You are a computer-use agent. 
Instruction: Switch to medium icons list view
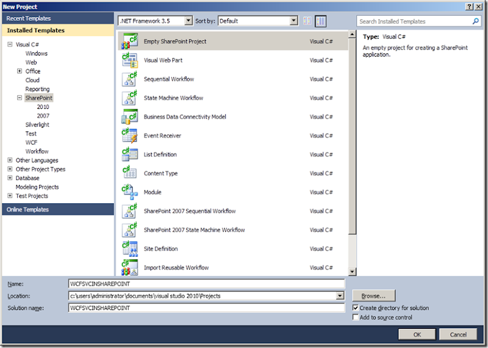coord(320,21)
